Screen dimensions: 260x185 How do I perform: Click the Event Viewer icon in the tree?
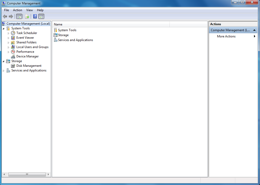(13, 38)
